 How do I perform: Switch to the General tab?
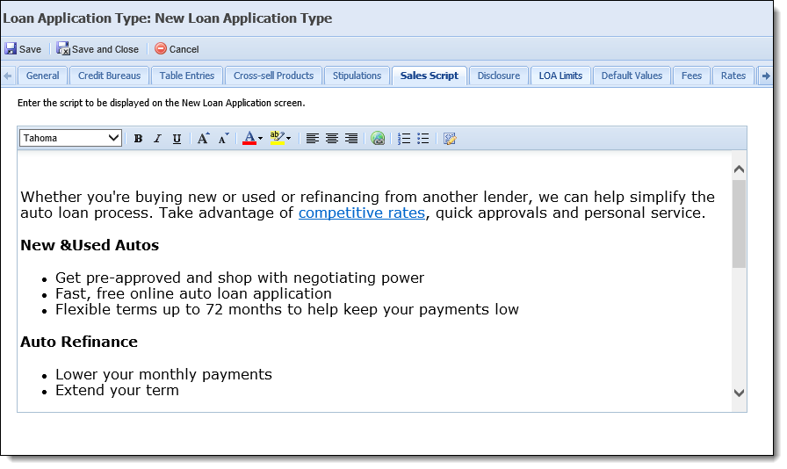tap(43, 76)
